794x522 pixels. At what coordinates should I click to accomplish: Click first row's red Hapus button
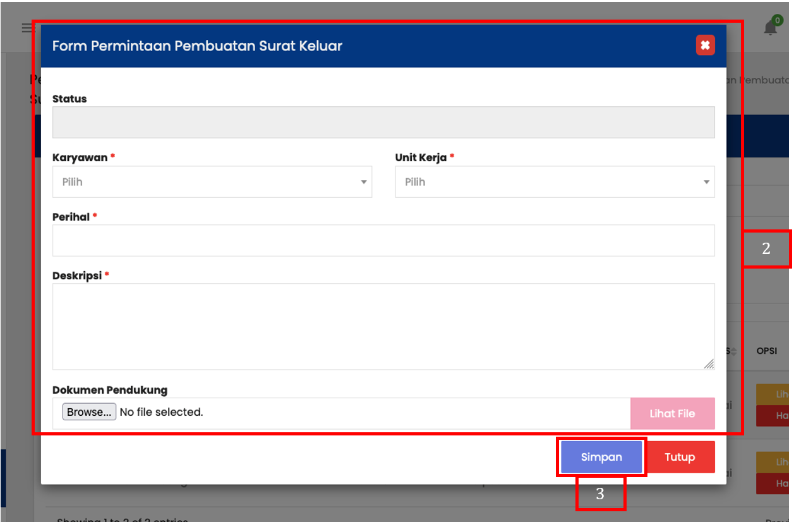click(776, 416)
